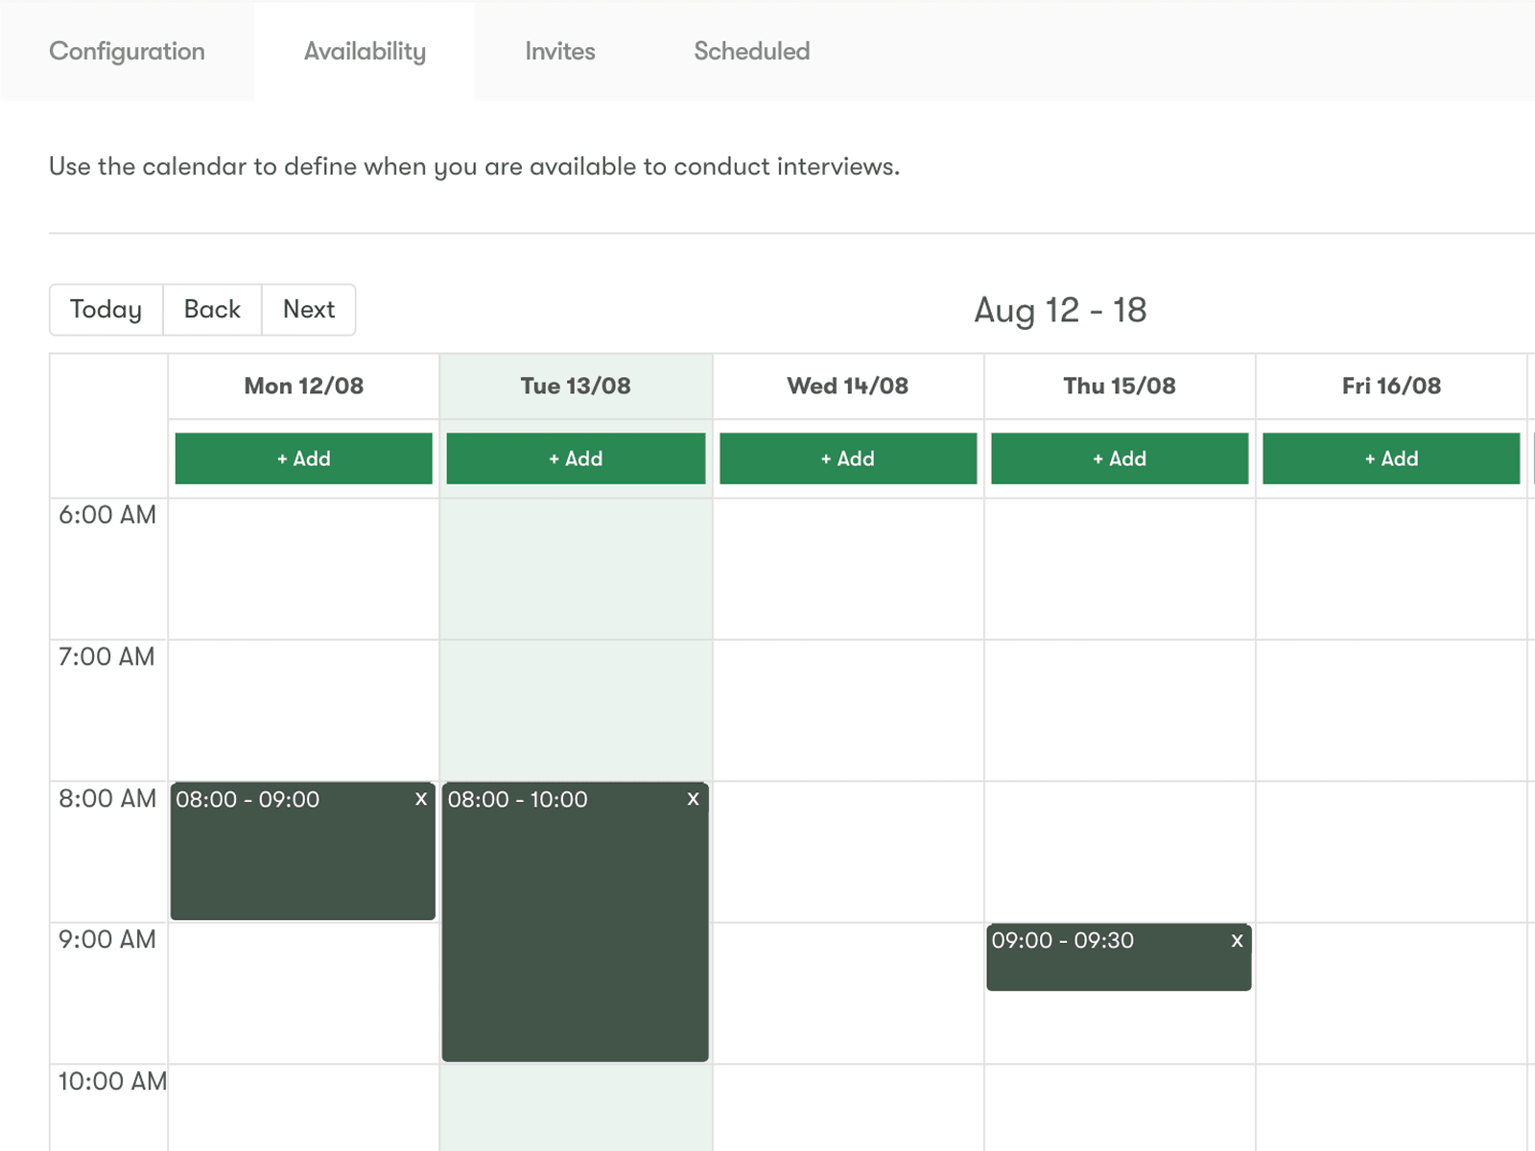Click the 7:00 AM time label
This screenshot has height=1151, width=1535.
point(106,657)
